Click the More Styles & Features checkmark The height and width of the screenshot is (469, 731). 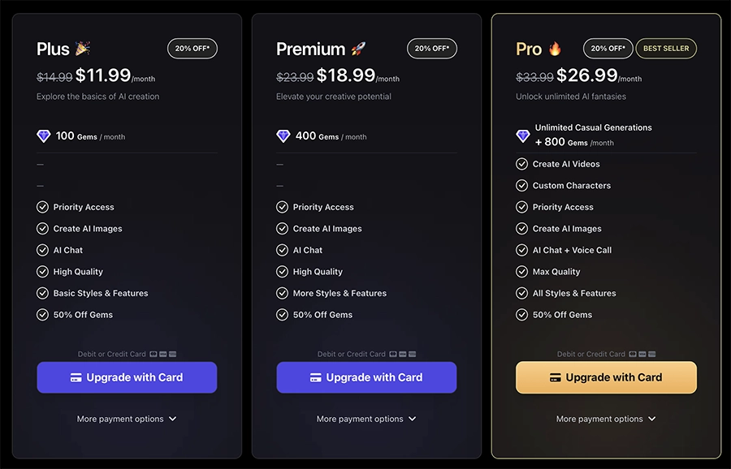click(x=283, y=293)
